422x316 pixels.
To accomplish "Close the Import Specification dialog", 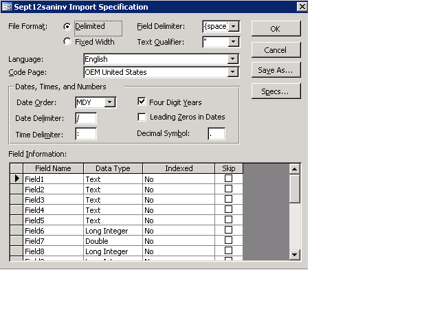I will [x=300, y=7].
